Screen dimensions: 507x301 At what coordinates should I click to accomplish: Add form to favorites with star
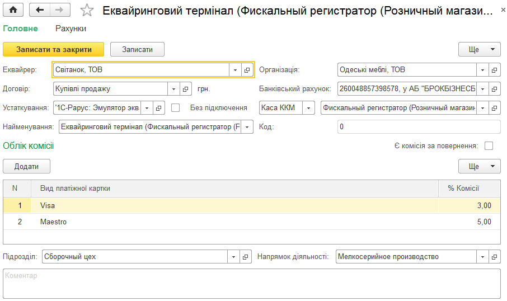(87, 10)
